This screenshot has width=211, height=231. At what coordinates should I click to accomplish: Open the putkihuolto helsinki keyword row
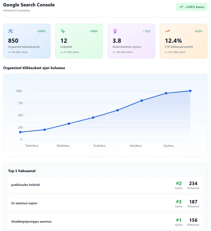(x=105, y=185)
